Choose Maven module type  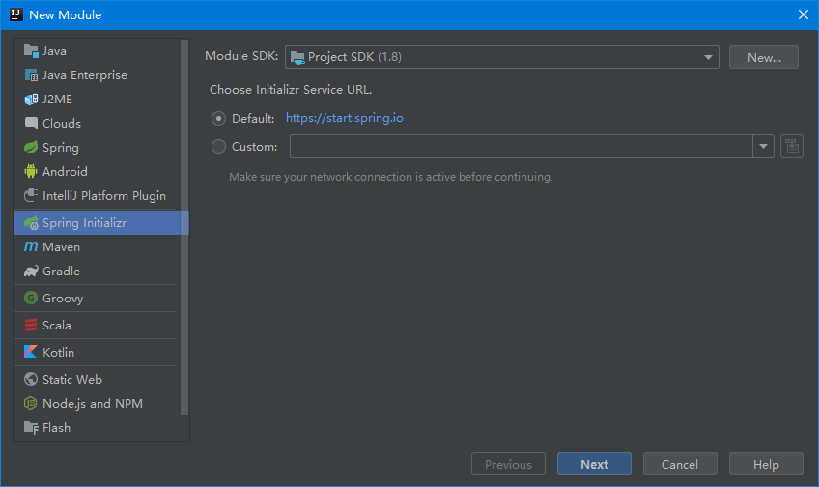coord(61,247)
